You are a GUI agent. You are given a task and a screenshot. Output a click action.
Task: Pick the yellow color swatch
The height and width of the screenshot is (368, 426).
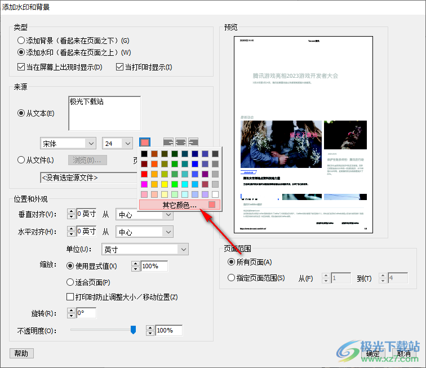click(x=165, y=184)
